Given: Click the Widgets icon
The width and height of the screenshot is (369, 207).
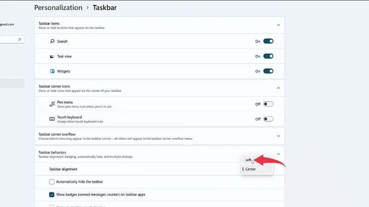Looking at the screenshot, I should (52, 72).
